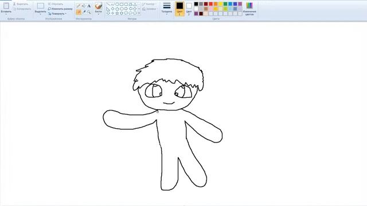The width and height of the screenshot is (367, 206).
Task: Activate Цвет 1 foreground color
Action: point(179,9)
